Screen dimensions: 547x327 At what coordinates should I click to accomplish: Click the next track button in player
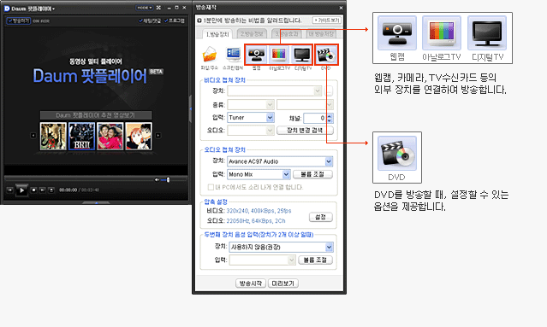point(42,190)
